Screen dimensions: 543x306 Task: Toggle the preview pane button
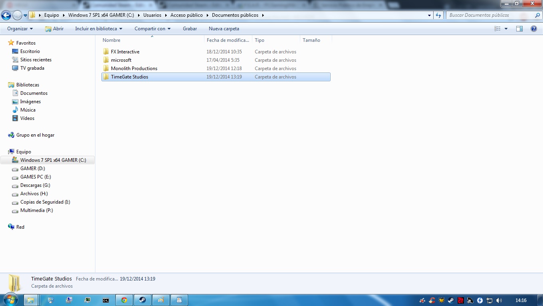(519, 29)
